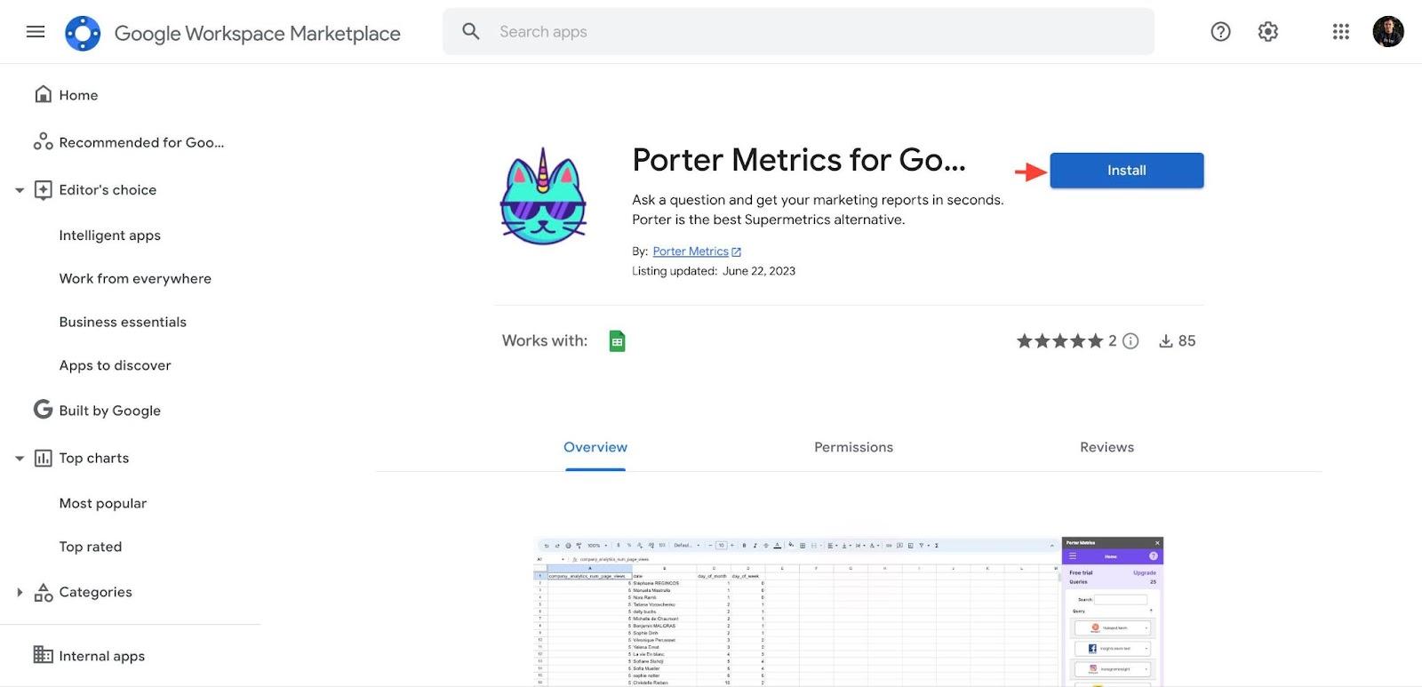
Task: Click the Editor's choice star icon
Action: tap(43, 189)
